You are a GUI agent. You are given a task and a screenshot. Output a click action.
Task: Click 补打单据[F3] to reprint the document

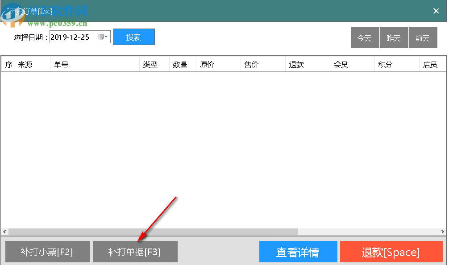click(135, 251)
